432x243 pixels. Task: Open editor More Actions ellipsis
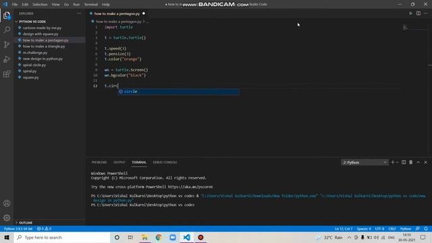coord(426,13)
